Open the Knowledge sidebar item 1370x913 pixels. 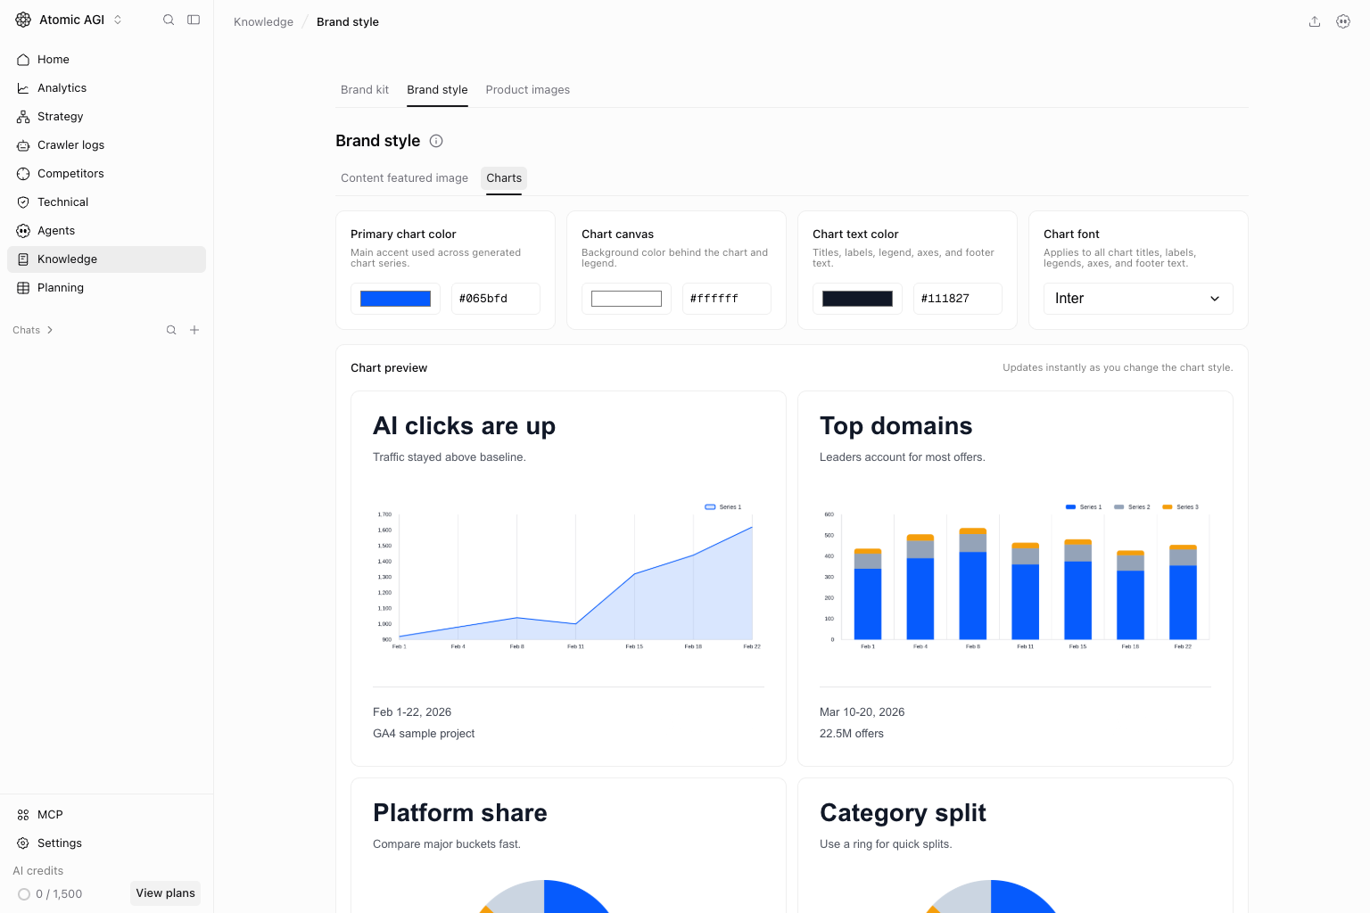coord(106,259)
